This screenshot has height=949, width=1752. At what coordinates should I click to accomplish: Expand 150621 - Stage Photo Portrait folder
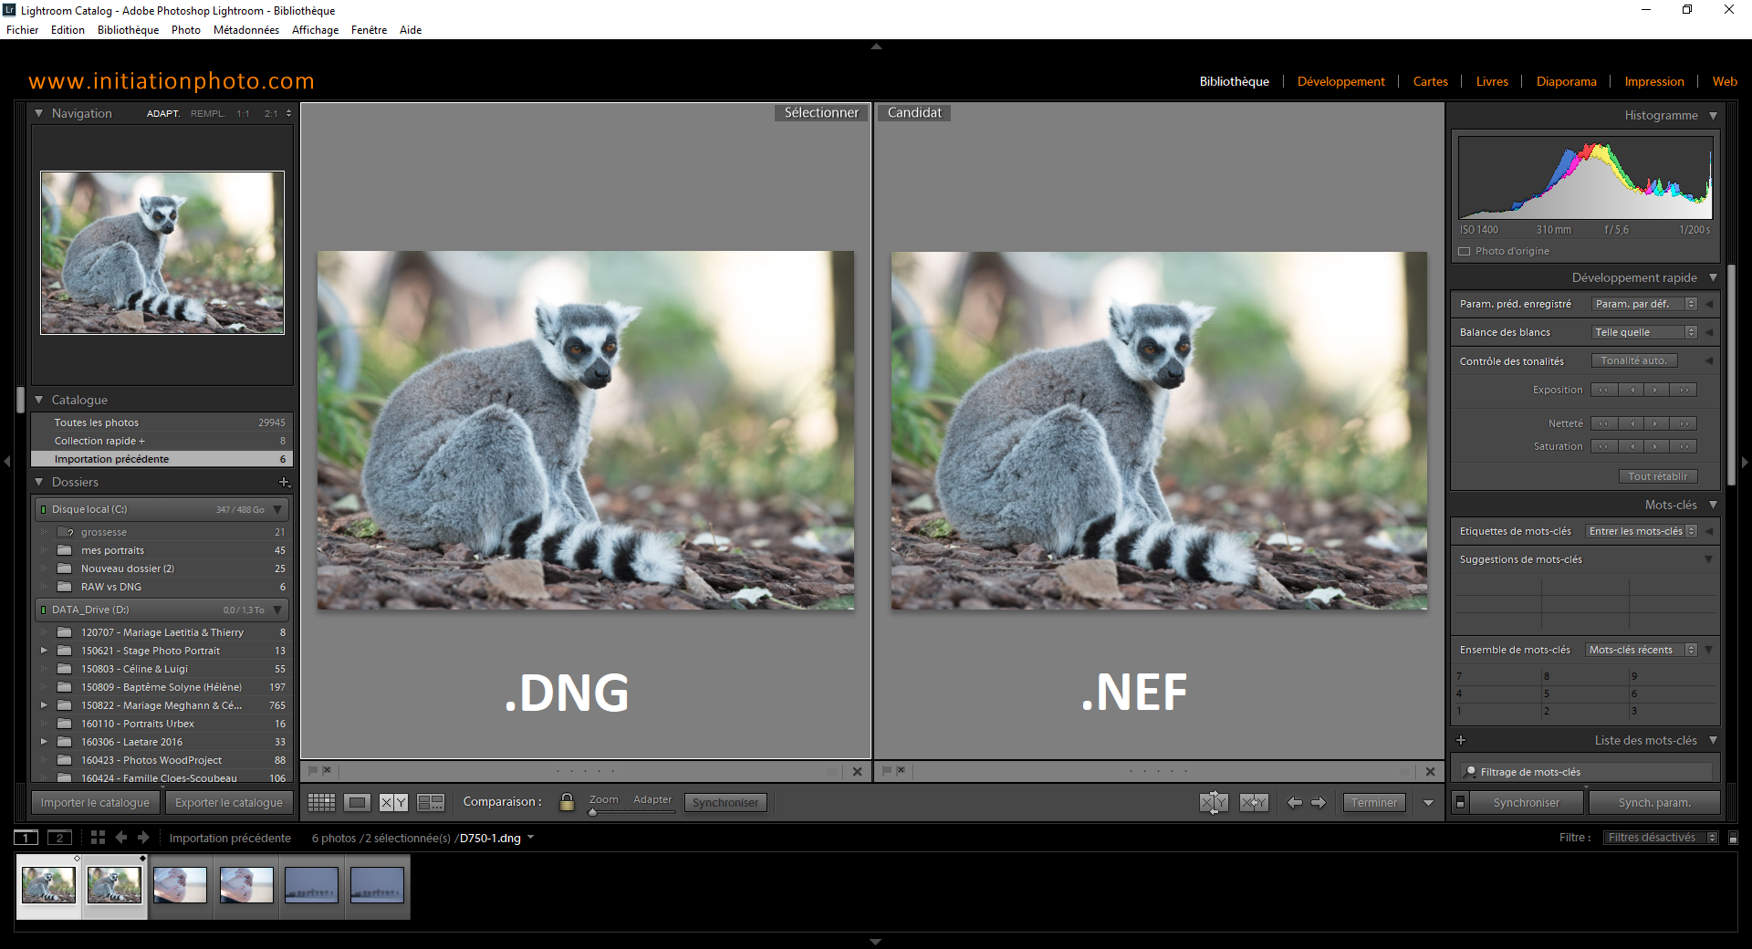click(x=44, y=651)
